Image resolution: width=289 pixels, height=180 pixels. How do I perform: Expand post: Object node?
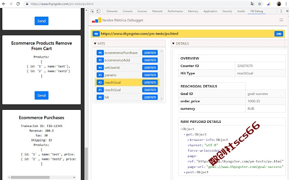185,172
